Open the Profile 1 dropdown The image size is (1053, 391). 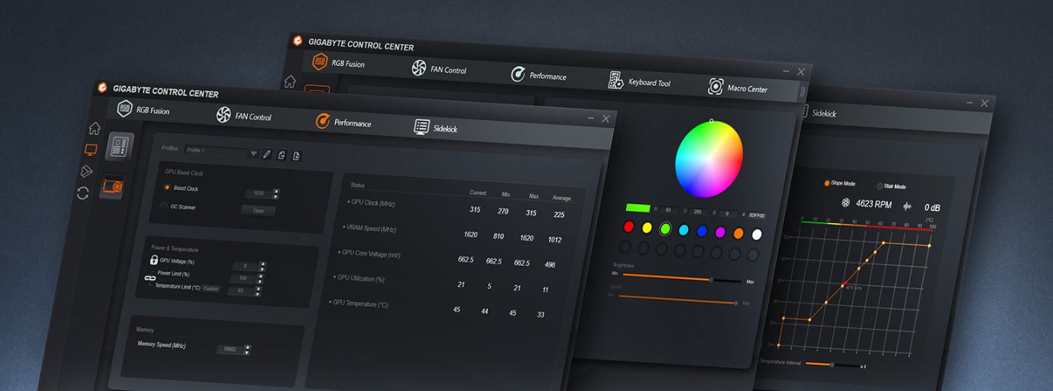(x=222, y=152)
